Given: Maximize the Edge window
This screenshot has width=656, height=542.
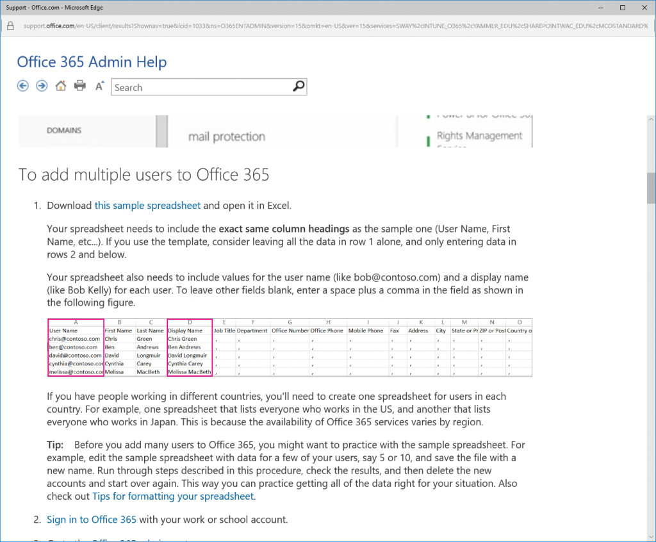Looking at the screenshot, I should pyautogui.click(x=623, y=8).
